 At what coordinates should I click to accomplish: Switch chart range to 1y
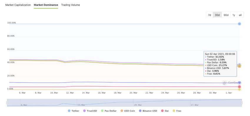click(234, 15)
